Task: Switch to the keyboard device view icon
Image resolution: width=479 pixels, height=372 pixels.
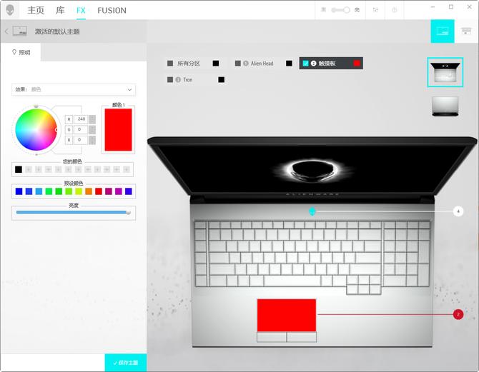Action: point(466,31)
